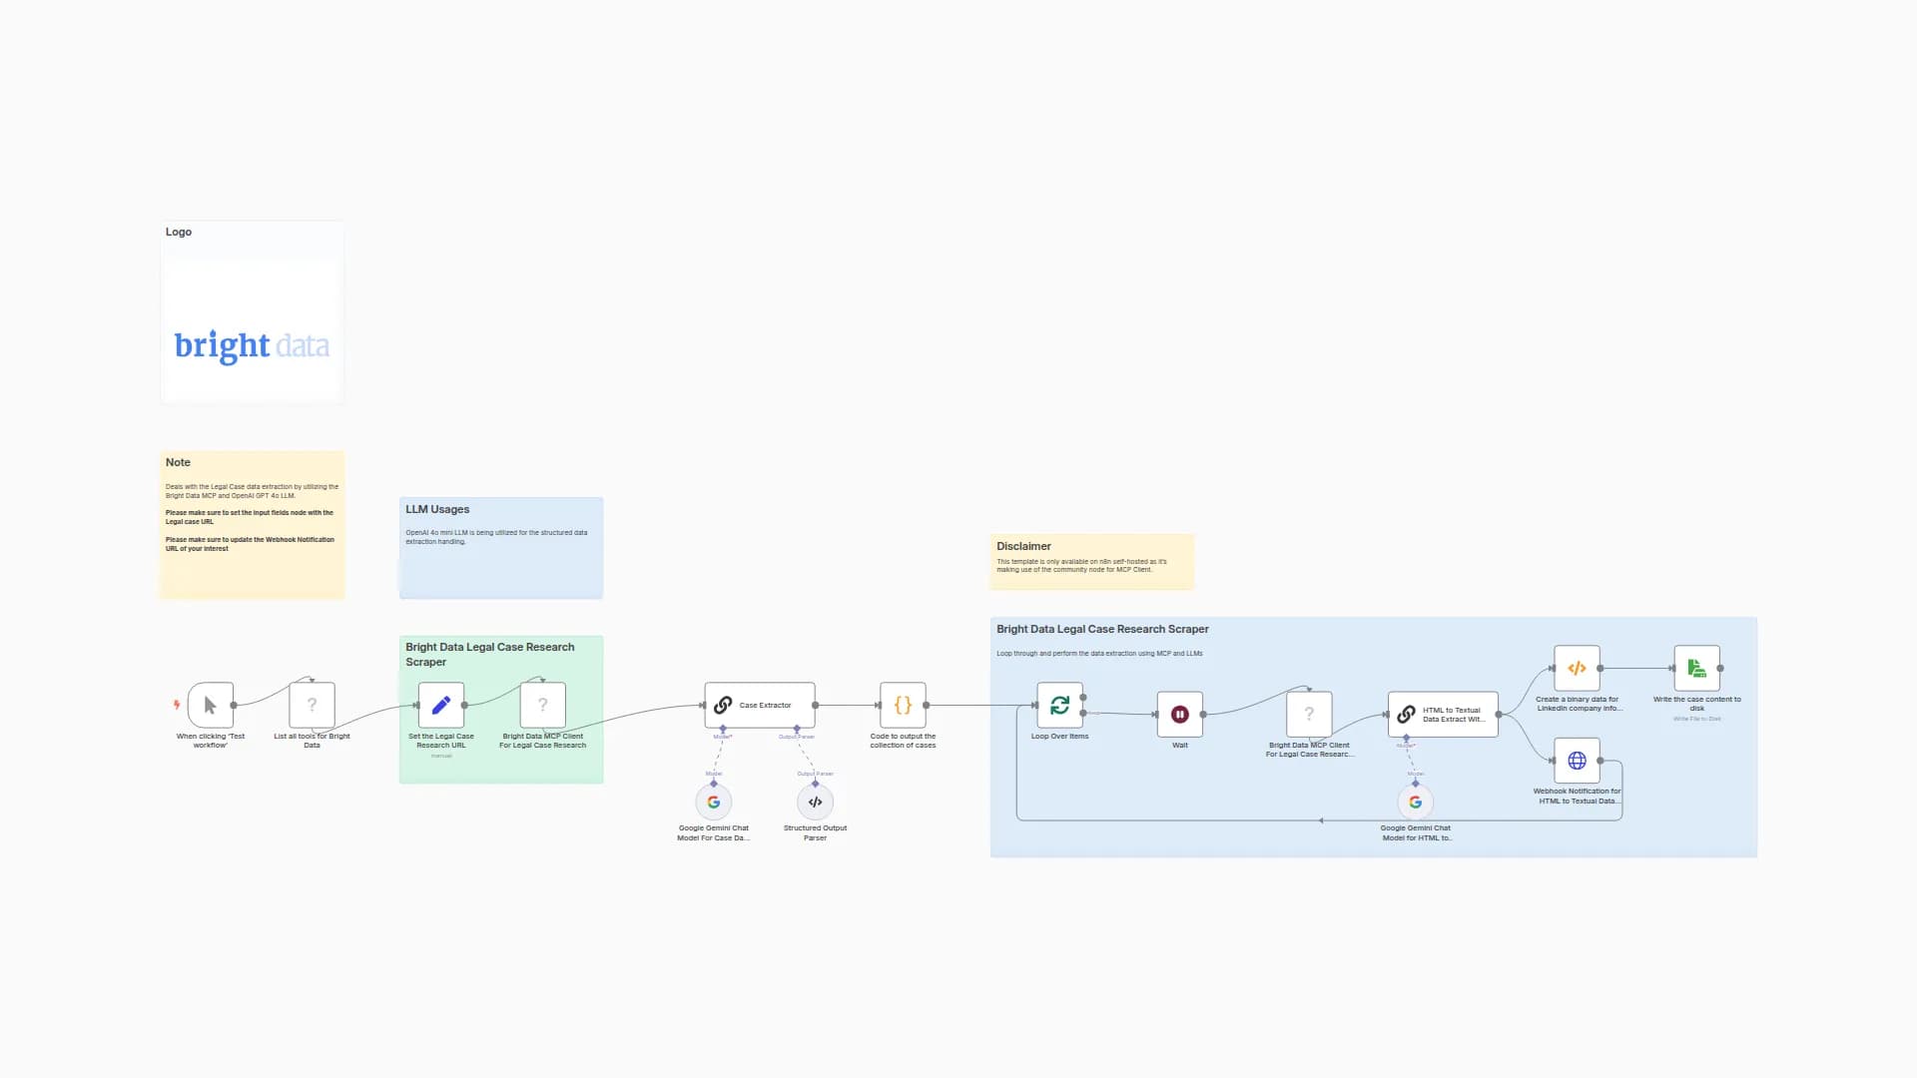Click the Create a binary data code node

(1577, 668)
